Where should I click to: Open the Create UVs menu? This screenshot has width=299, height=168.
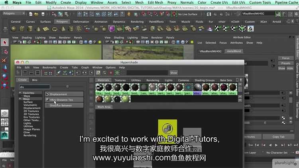[x=219, y=2]
